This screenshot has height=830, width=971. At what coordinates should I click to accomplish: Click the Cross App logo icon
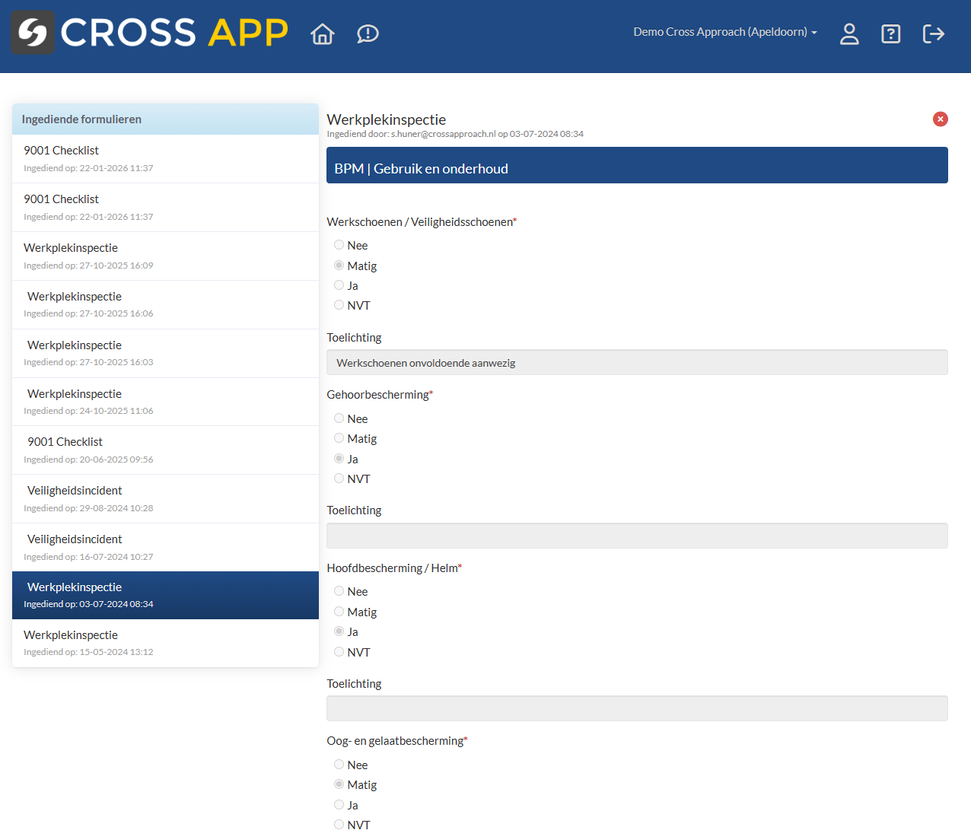tap(33, 33)
